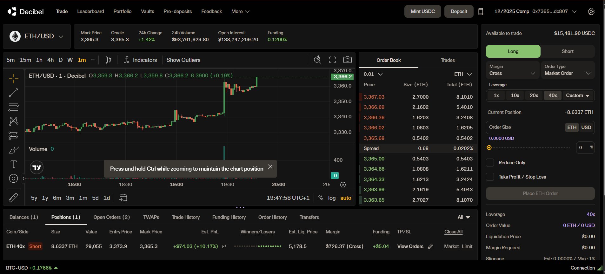Open order book ETH unit dropdown

click(x=463, y=74)
